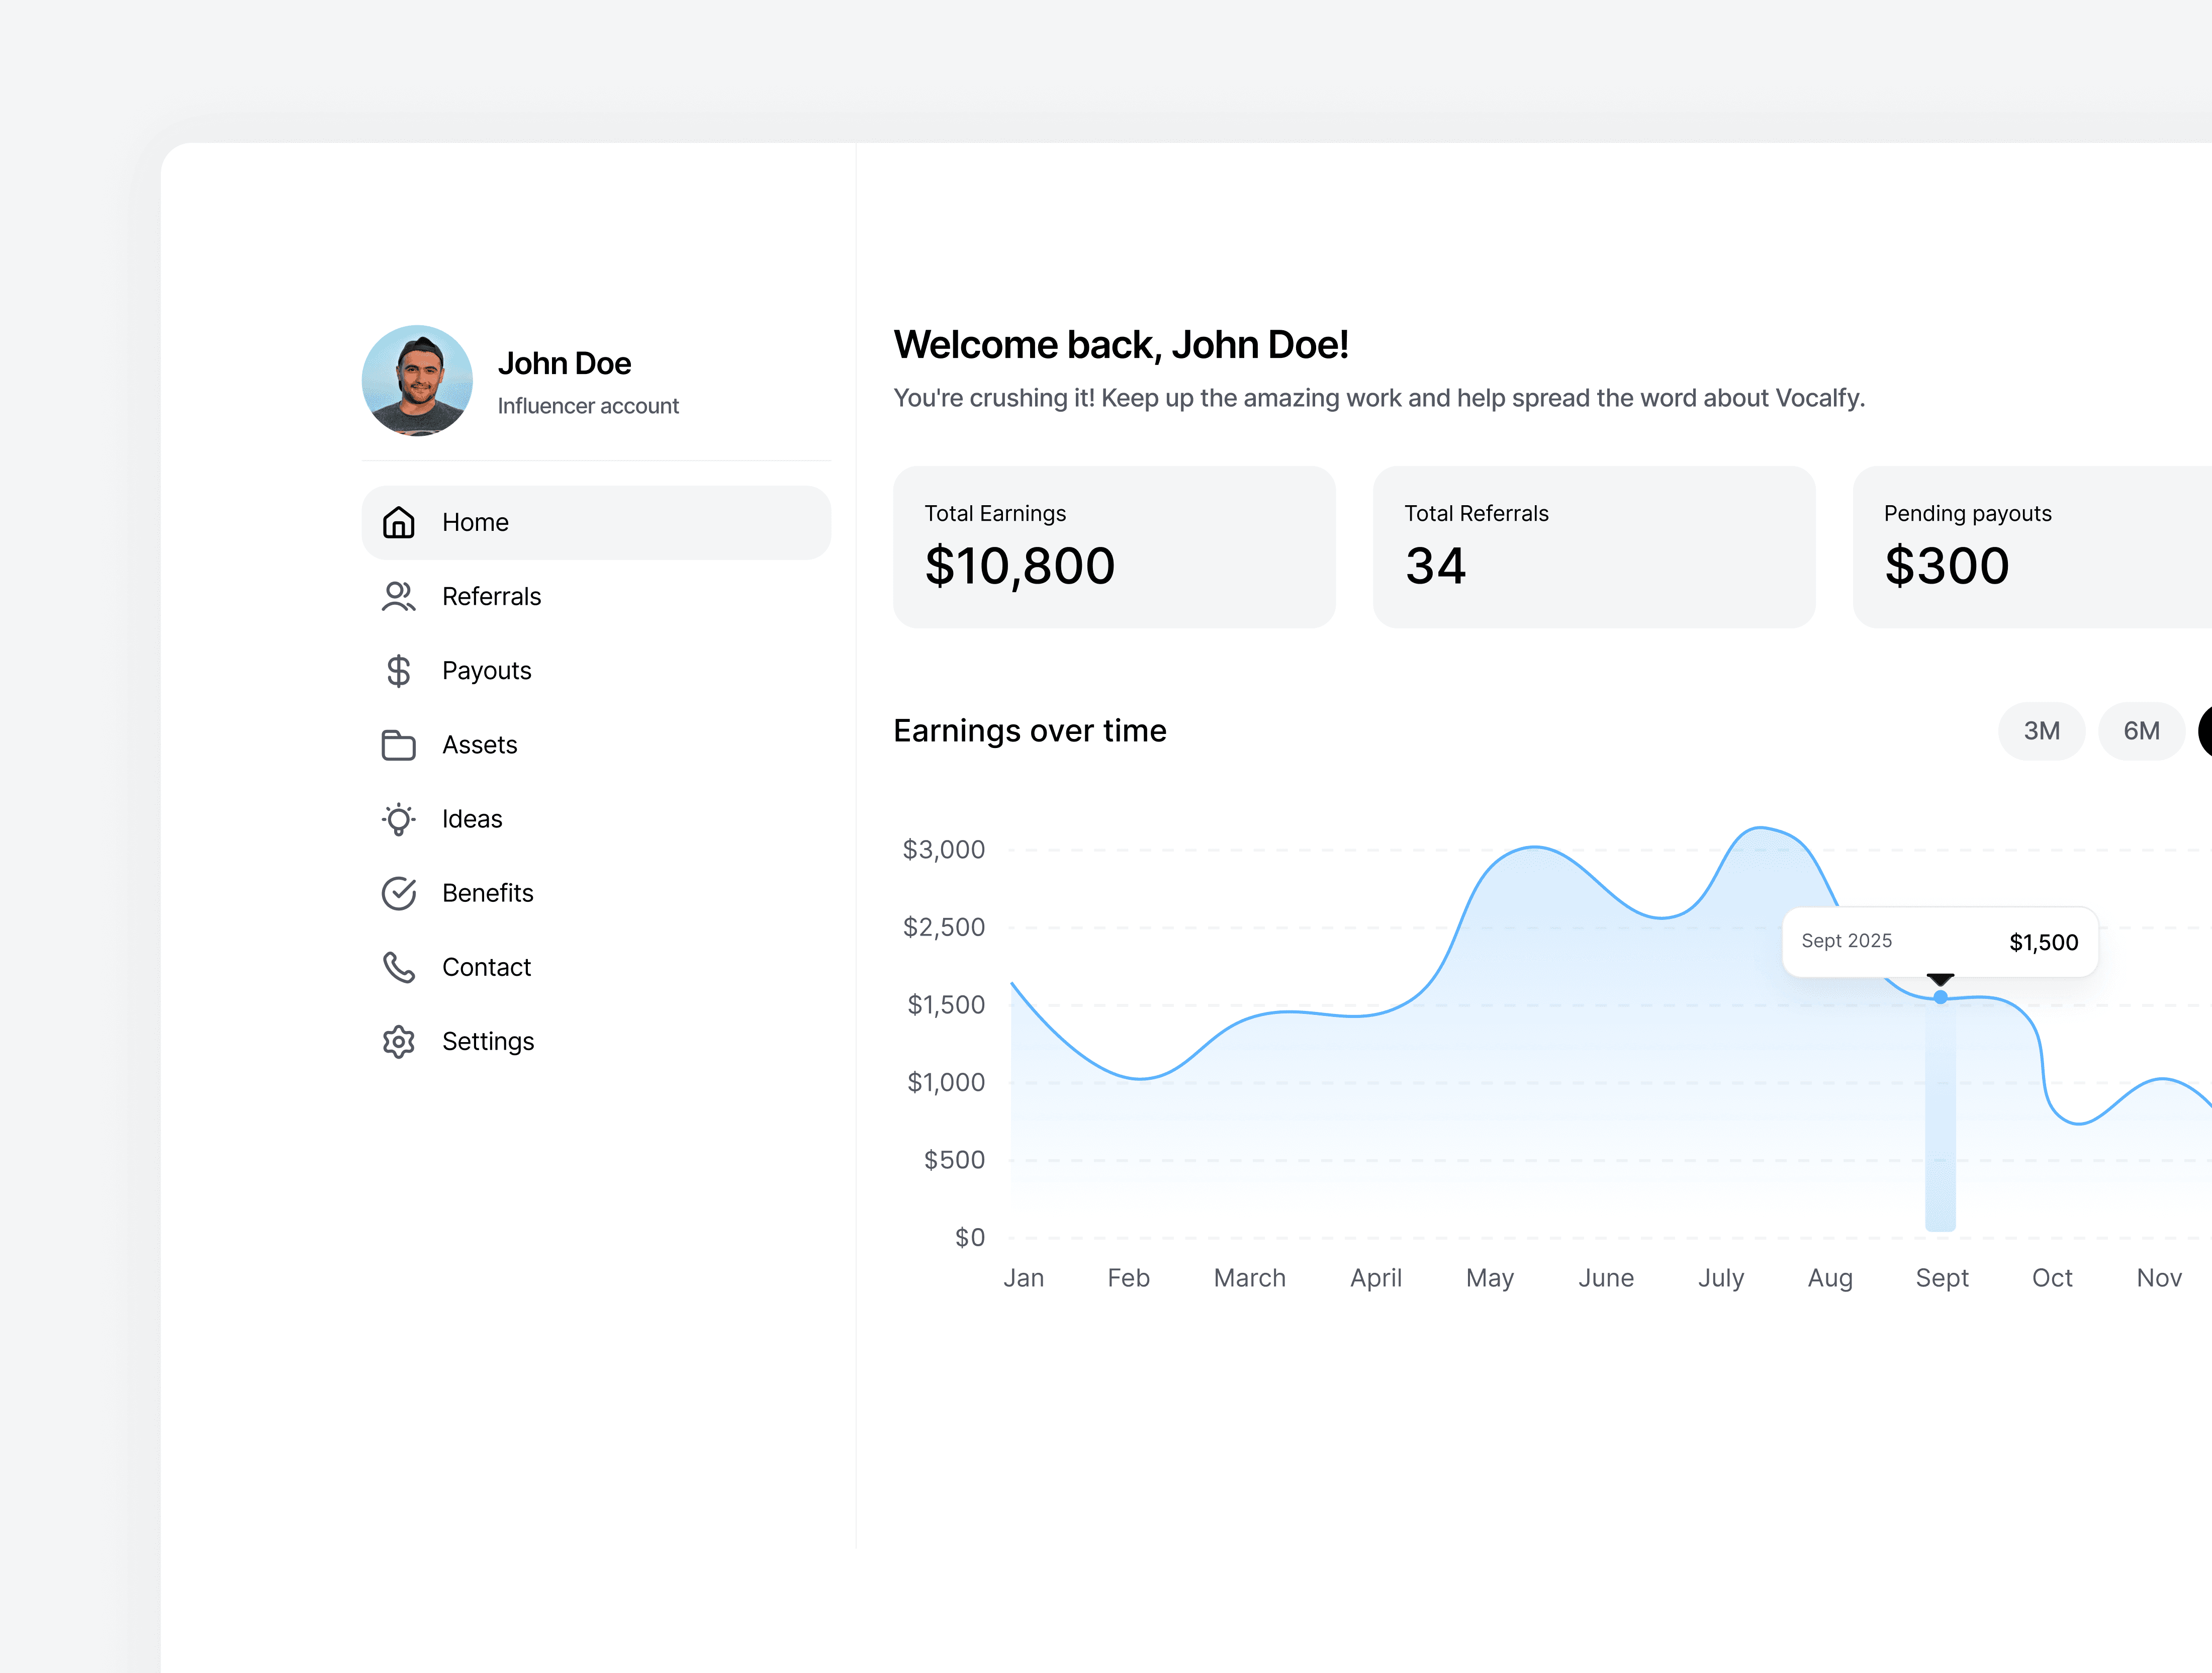The height and width of the screenshot is (1673, 2212).
Task: Open the Payouts menu label
Action: 486,670
